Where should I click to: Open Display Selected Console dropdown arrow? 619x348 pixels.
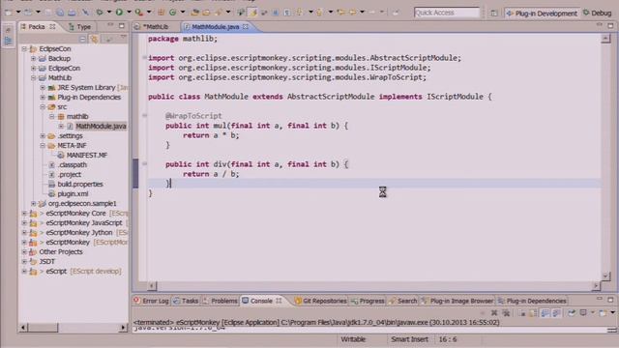coord(592,313)
